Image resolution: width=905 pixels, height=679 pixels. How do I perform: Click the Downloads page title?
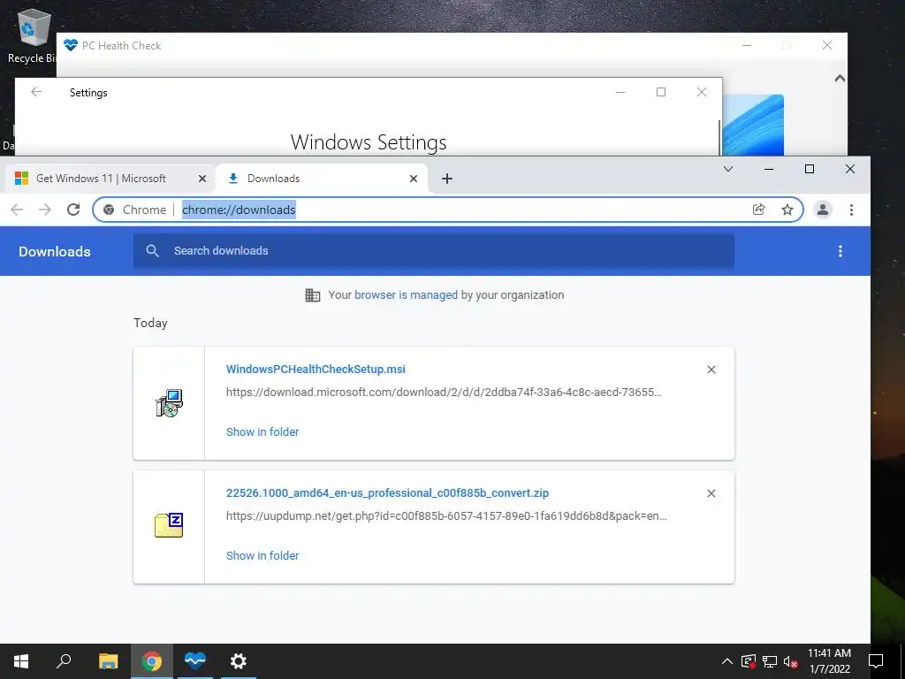pos(54,251)
